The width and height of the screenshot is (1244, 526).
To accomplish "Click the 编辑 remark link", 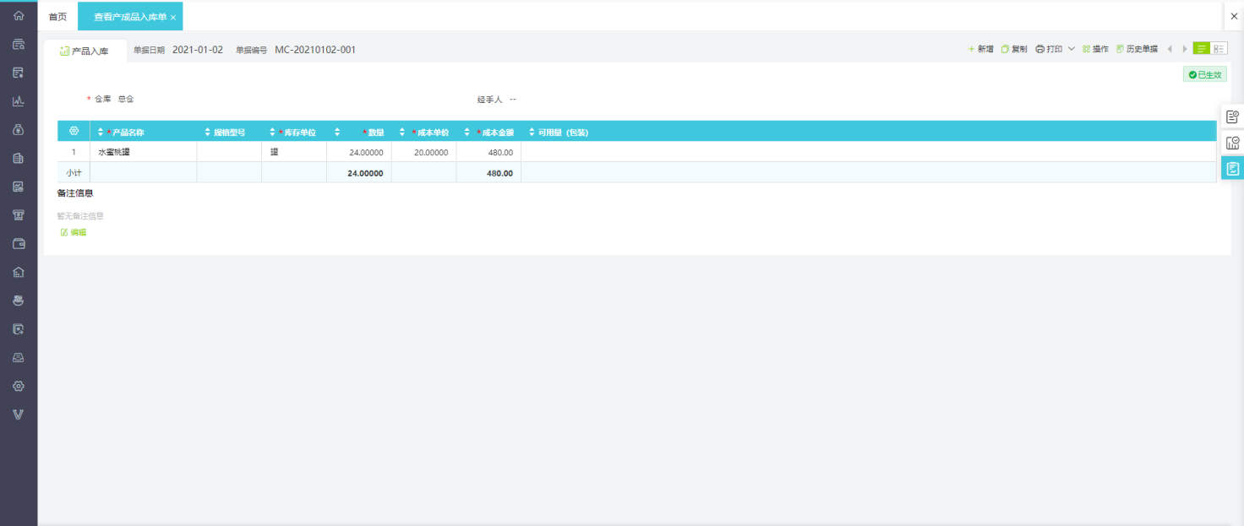I will click(x=74, y=232).
